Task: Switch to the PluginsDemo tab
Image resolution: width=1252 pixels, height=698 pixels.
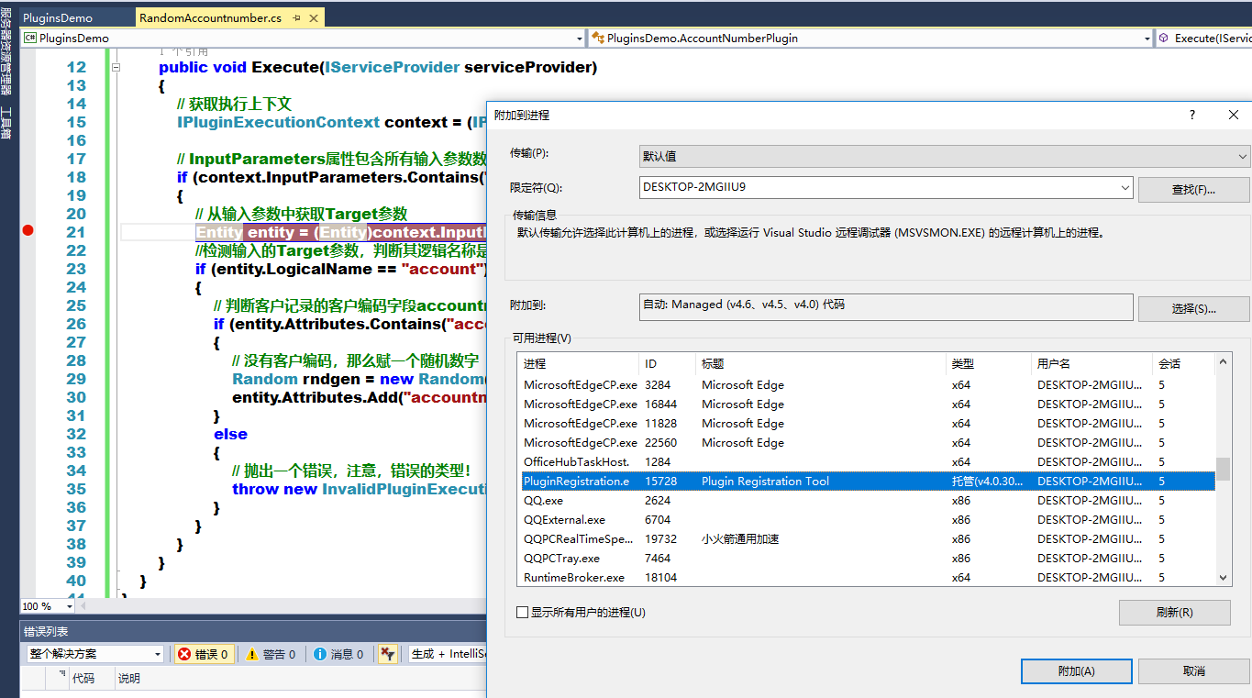Action: click(x=56, y=18)
